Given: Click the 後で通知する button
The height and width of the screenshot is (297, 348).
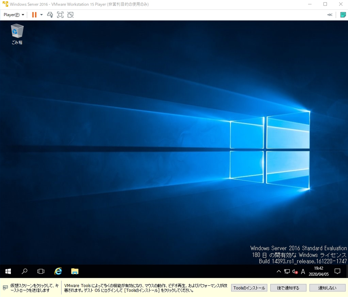Looking at the screenshot, I should click(x=288, y=288).
